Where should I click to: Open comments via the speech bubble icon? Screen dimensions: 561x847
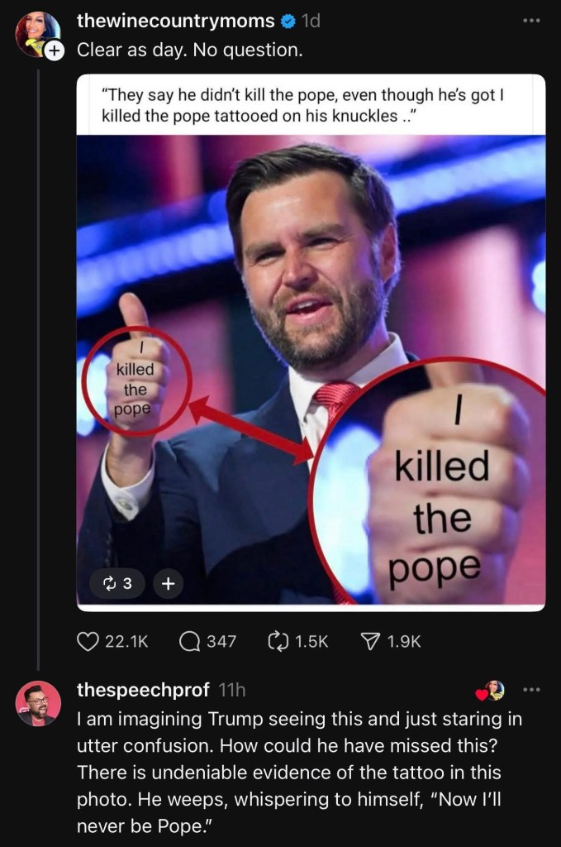click(189, 641)
